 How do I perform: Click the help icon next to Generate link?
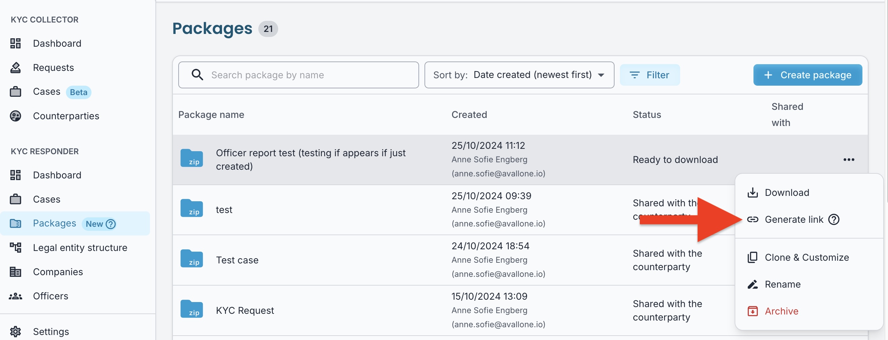point(834,219)
